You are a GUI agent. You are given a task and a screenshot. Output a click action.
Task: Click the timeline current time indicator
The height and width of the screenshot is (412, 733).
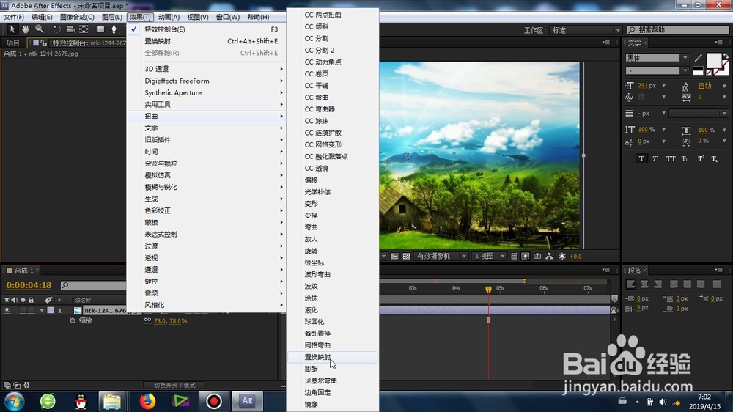pos(488,290)
